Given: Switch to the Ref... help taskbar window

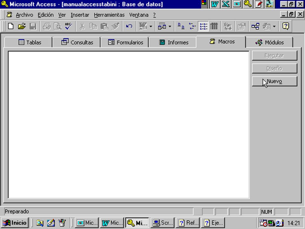Looking at the screenshot, I should pos(188,223).
